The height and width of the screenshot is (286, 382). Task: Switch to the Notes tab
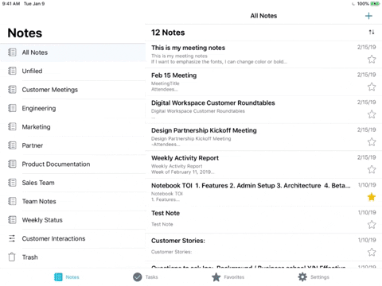click(67, 277)
